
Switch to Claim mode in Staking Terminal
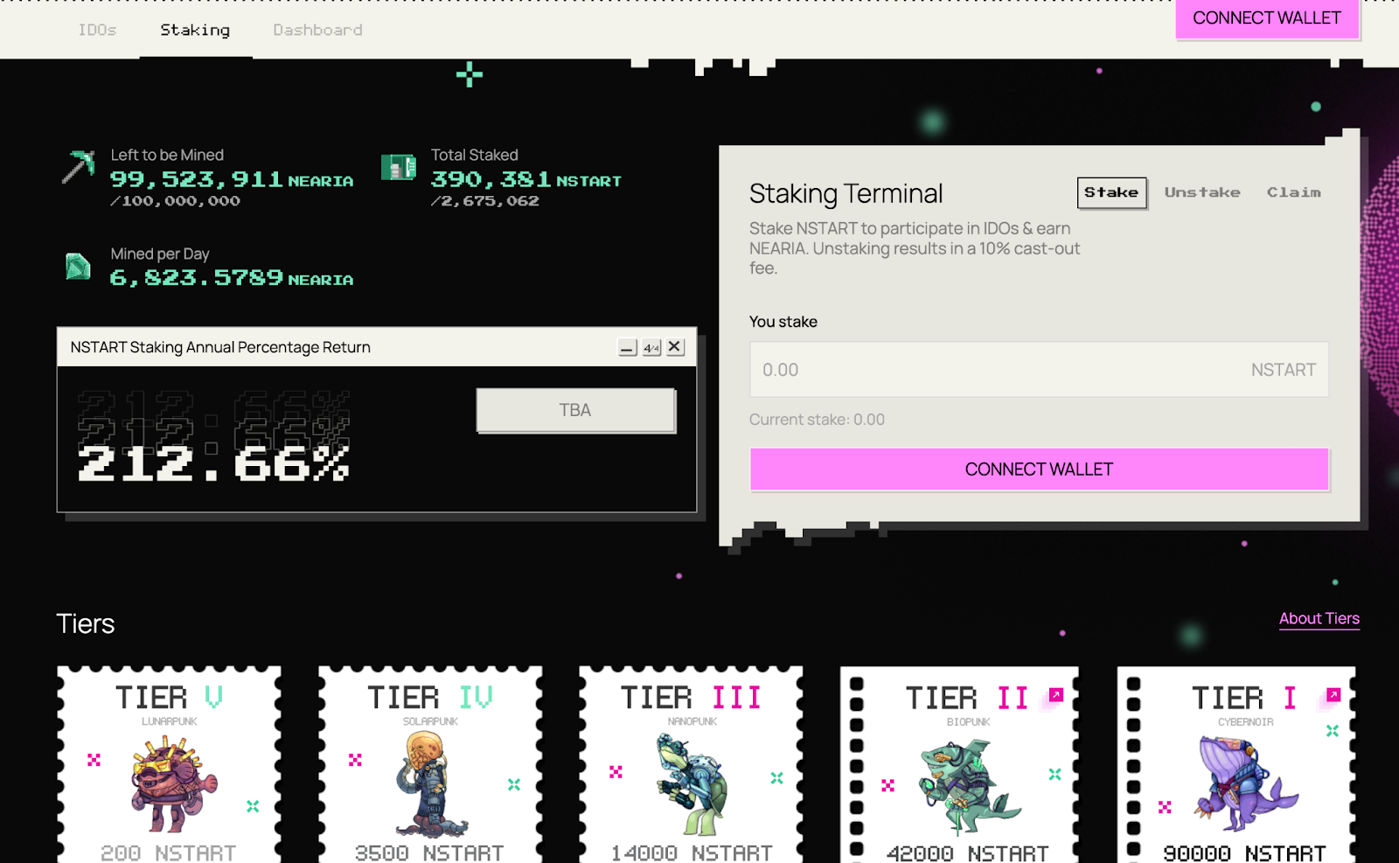(x=1294, y=192)
